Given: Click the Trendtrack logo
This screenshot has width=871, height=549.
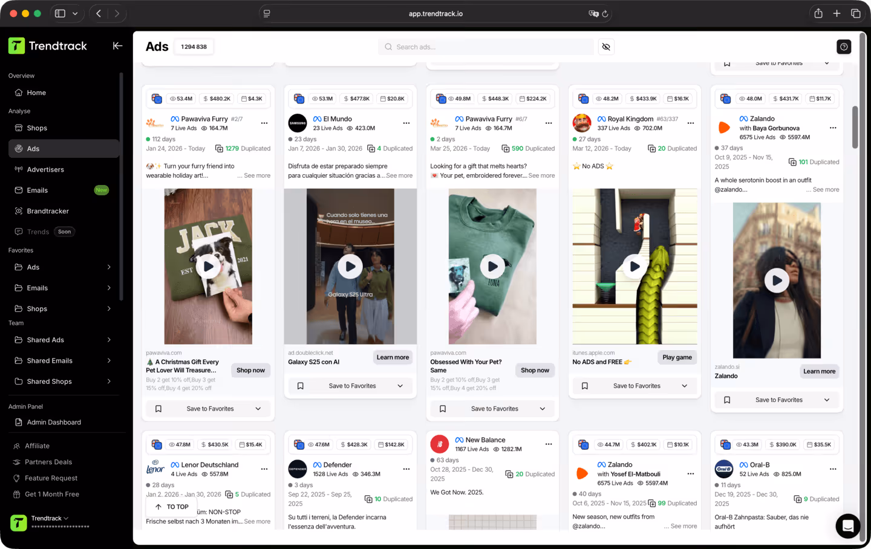Looking at the screenshot, I should (48, 46).
